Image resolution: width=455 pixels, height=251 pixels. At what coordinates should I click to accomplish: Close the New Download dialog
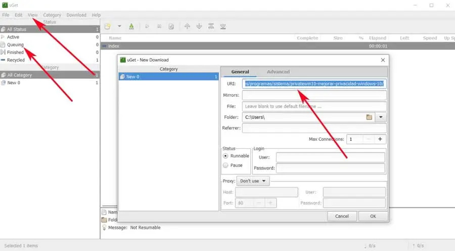tap(383, 60)
